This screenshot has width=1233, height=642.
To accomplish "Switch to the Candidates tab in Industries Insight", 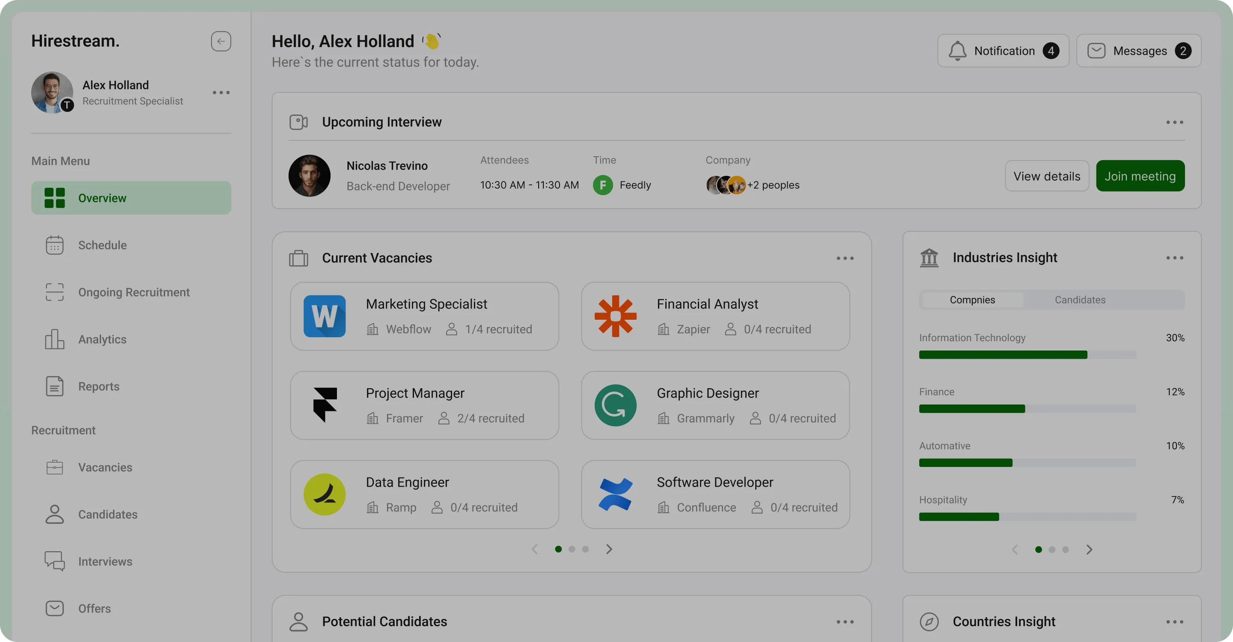I will (x=1080, y=300).
